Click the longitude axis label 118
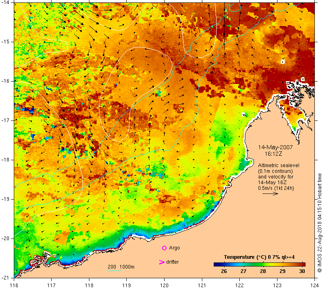 (x=89, y=285)
